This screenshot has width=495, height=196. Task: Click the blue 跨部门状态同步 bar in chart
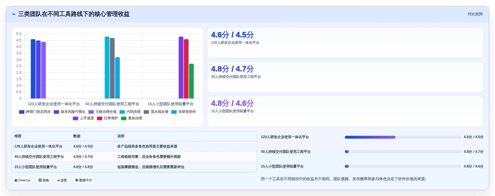[33, 69]
